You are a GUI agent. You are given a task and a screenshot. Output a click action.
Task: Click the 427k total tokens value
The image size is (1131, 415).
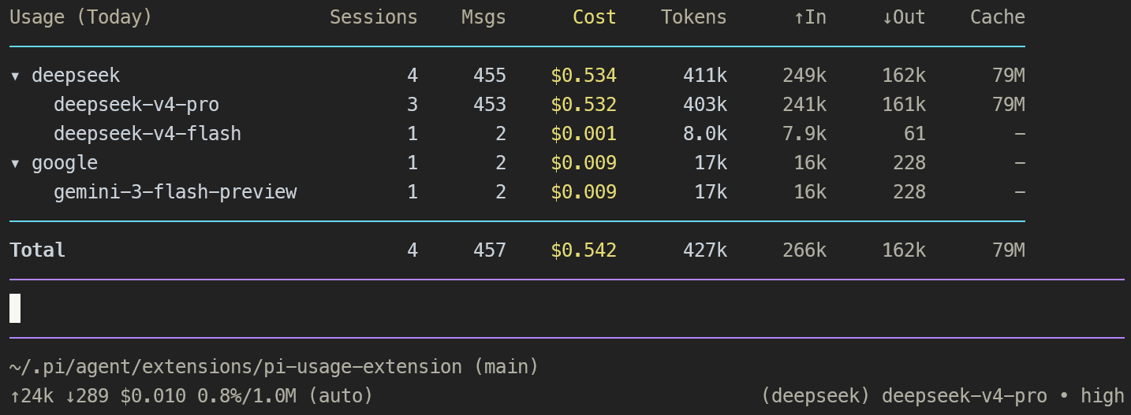tap(705, 250)
